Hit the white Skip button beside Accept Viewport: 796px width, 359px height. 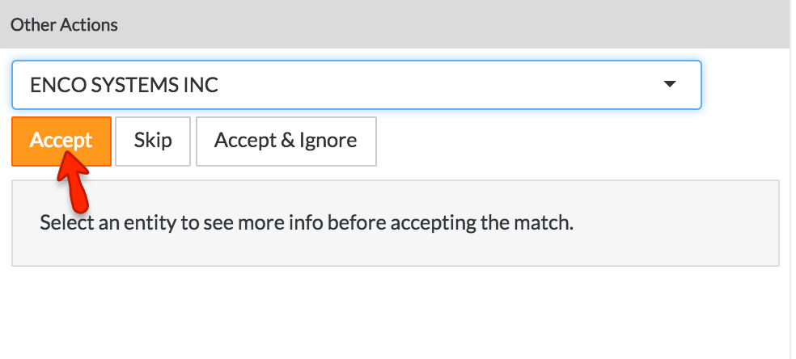[x=153, y=141]
